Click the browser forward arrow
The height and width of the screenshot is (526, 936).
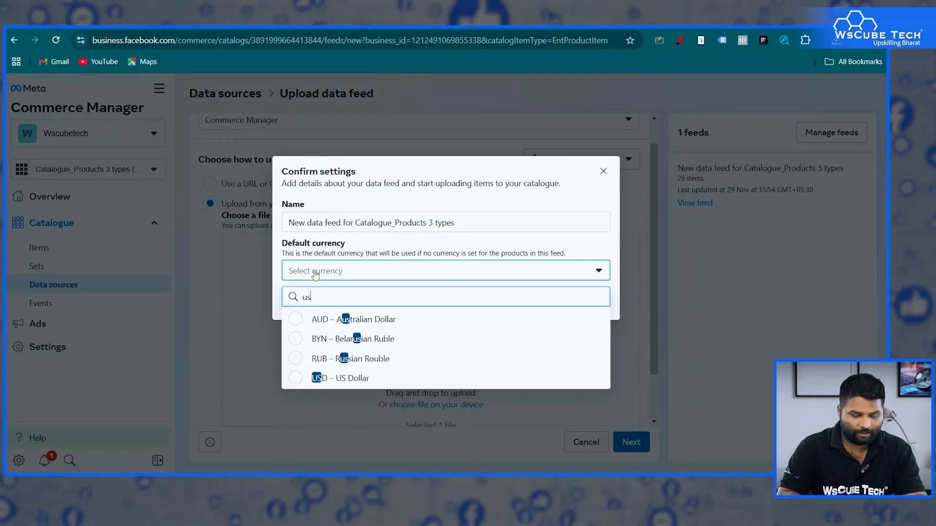35,40
